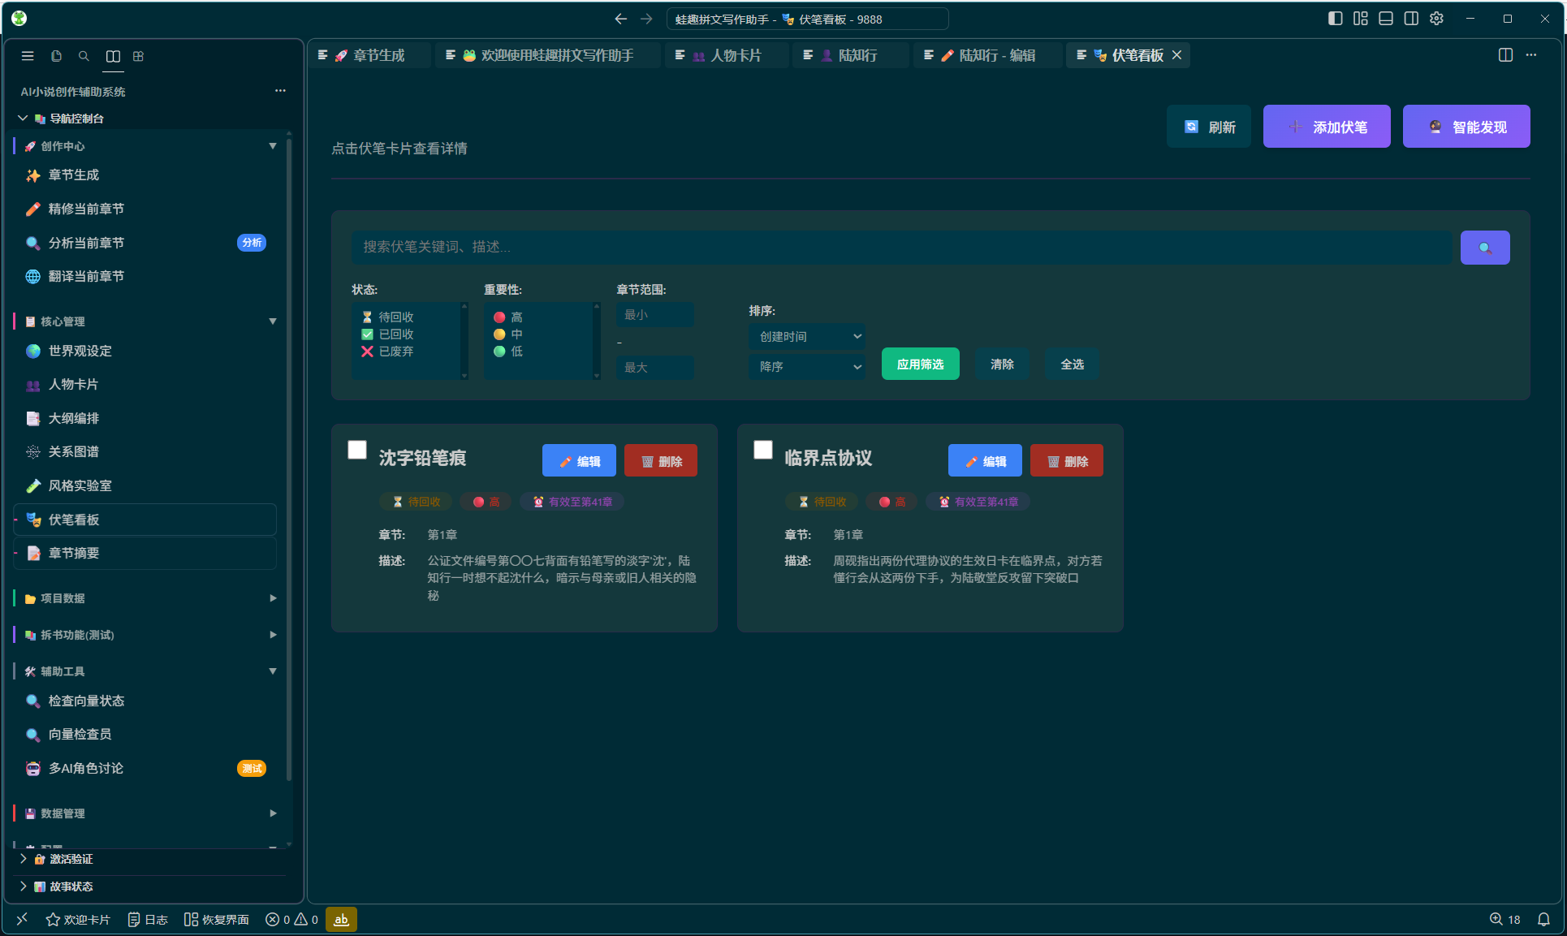Click the ab status bar badge

point(341,919)
